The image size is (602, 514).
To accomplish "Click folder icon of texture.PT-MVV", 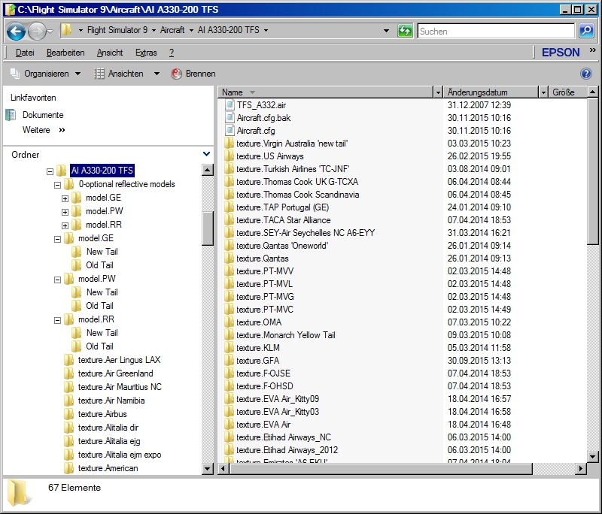I will pos(229,271).
